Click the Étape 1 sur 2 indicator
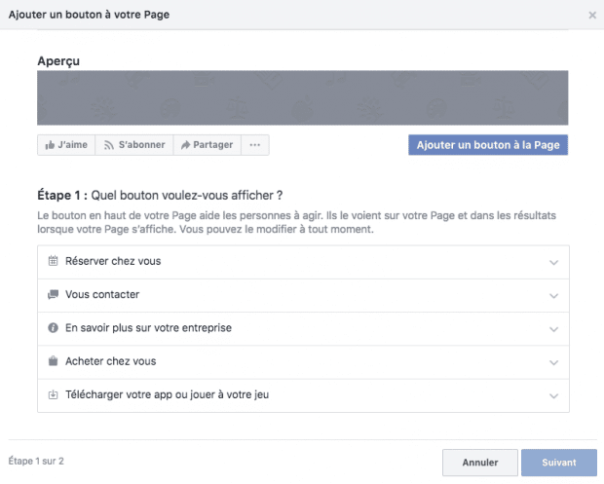Screen dimensions: 604x484 (x=36, y=461)
